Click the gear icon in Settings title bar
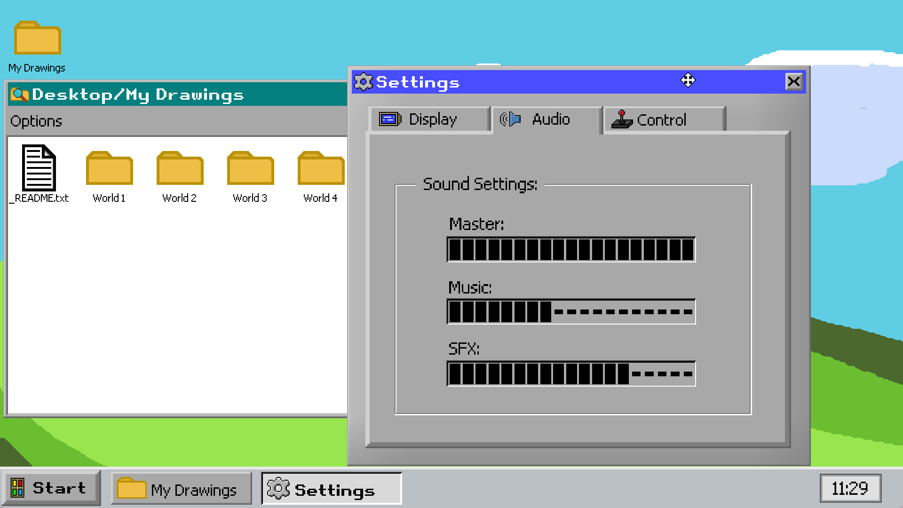Viewport: 903px width, 508px height. [363, 82]
